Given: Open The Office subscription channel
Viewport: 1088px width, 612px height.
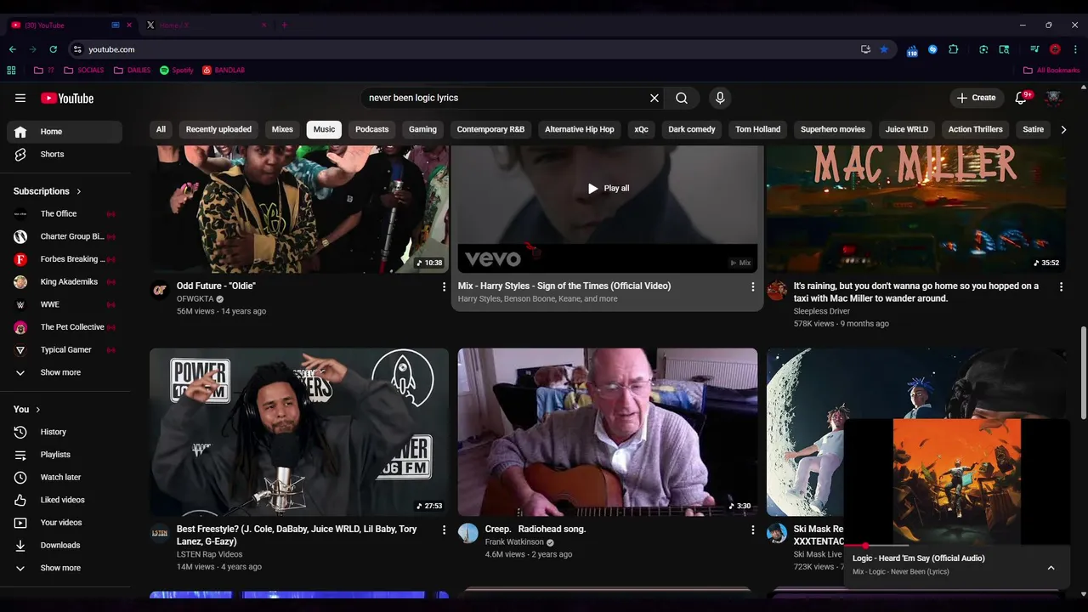Looking at the screenshot, I should pyautogui.click(x=65, y=213).
